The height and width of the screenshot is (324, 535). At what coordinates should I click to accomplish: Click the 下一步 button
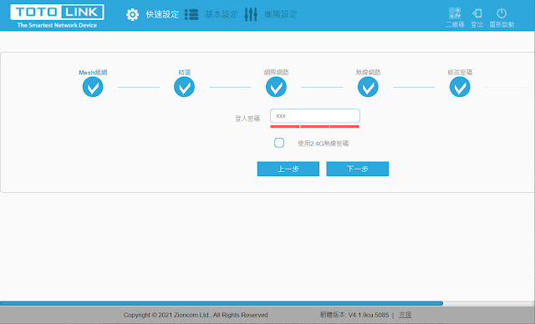[x=357, y=169]
